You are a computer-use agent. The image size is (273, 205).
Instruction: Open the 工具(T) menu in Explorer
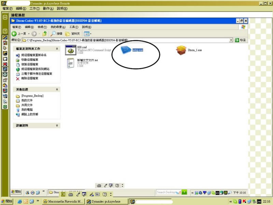click(x=74, y=27)
